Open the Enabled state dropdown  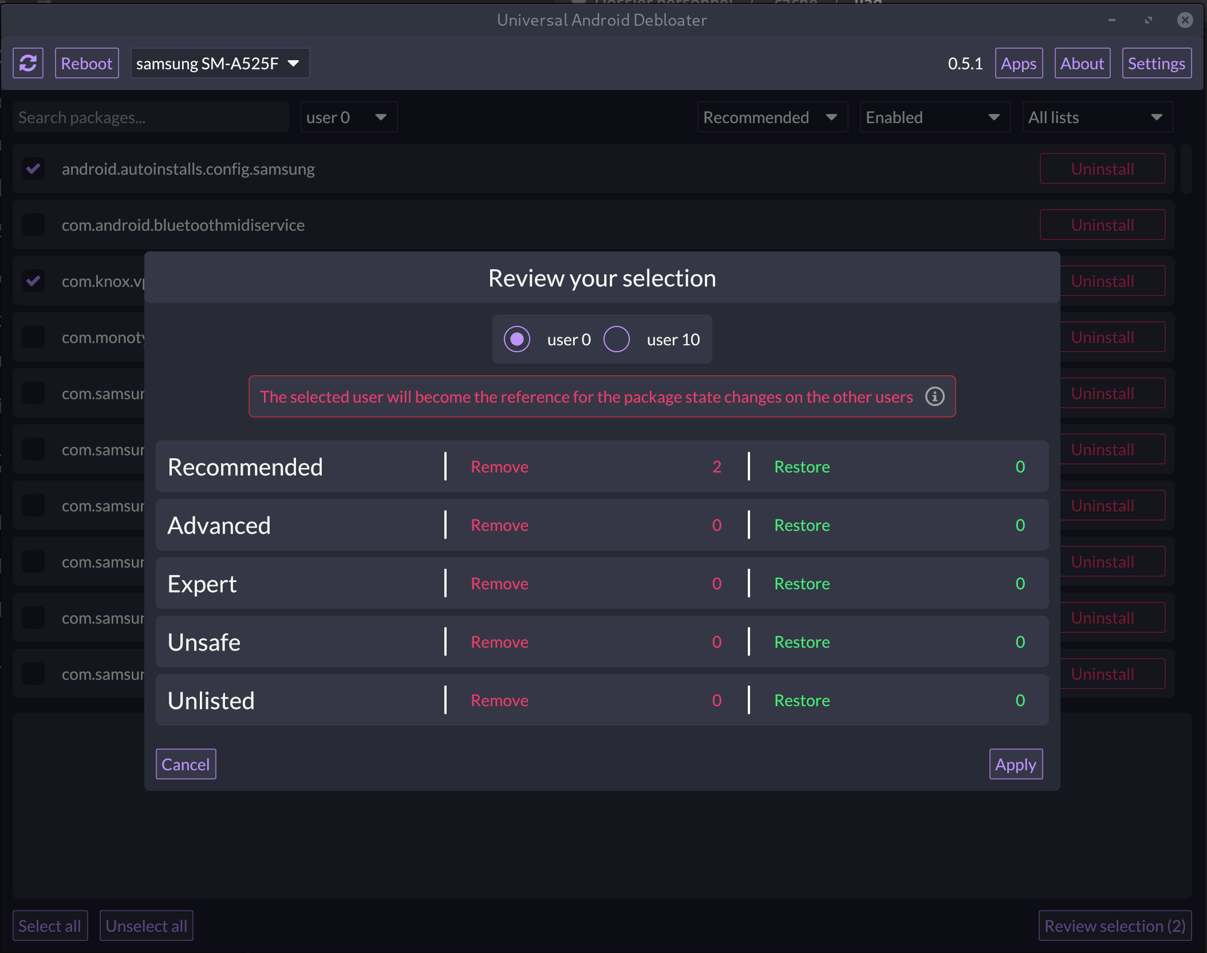[x=934, y=117]
